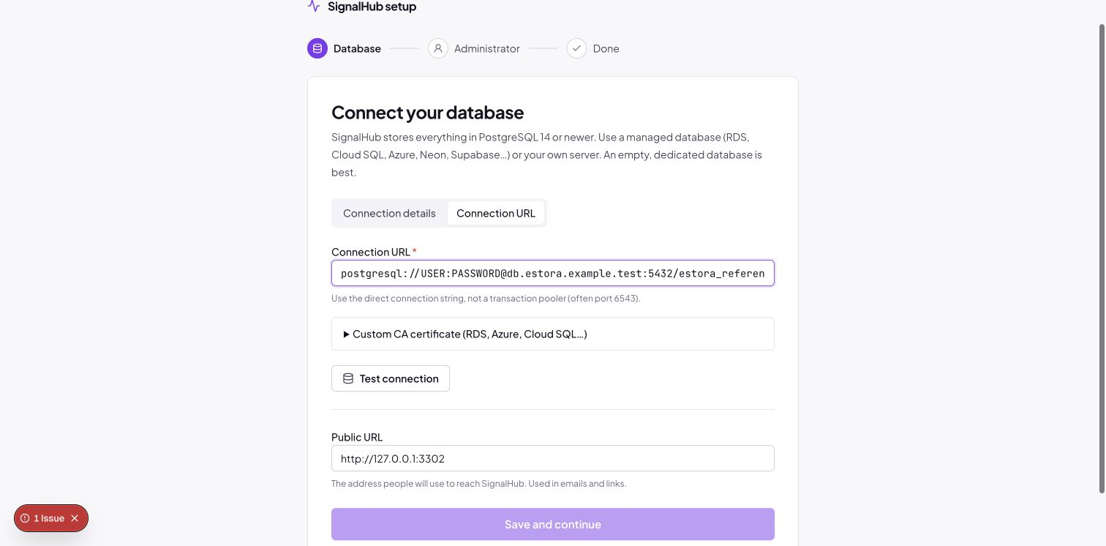Expand the Custom CA certificate section
This screenshot has width=1106, height=546.
coord(553,334)
